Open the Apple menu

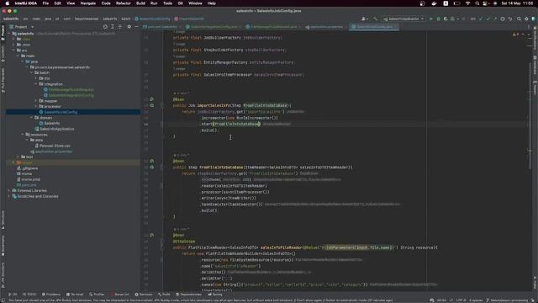(x=8, y=3)
